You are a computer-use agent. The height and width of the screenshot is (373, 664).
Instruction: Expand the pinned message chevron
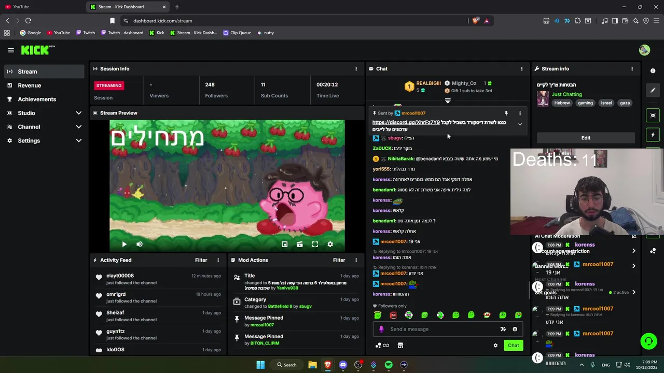coord(520,124)
